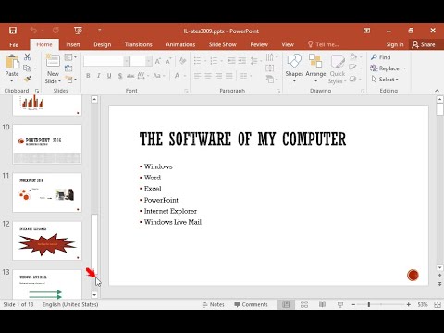The image size is (444, 333).
Task: Click the Tell me search box
Action: click(324, 44)
